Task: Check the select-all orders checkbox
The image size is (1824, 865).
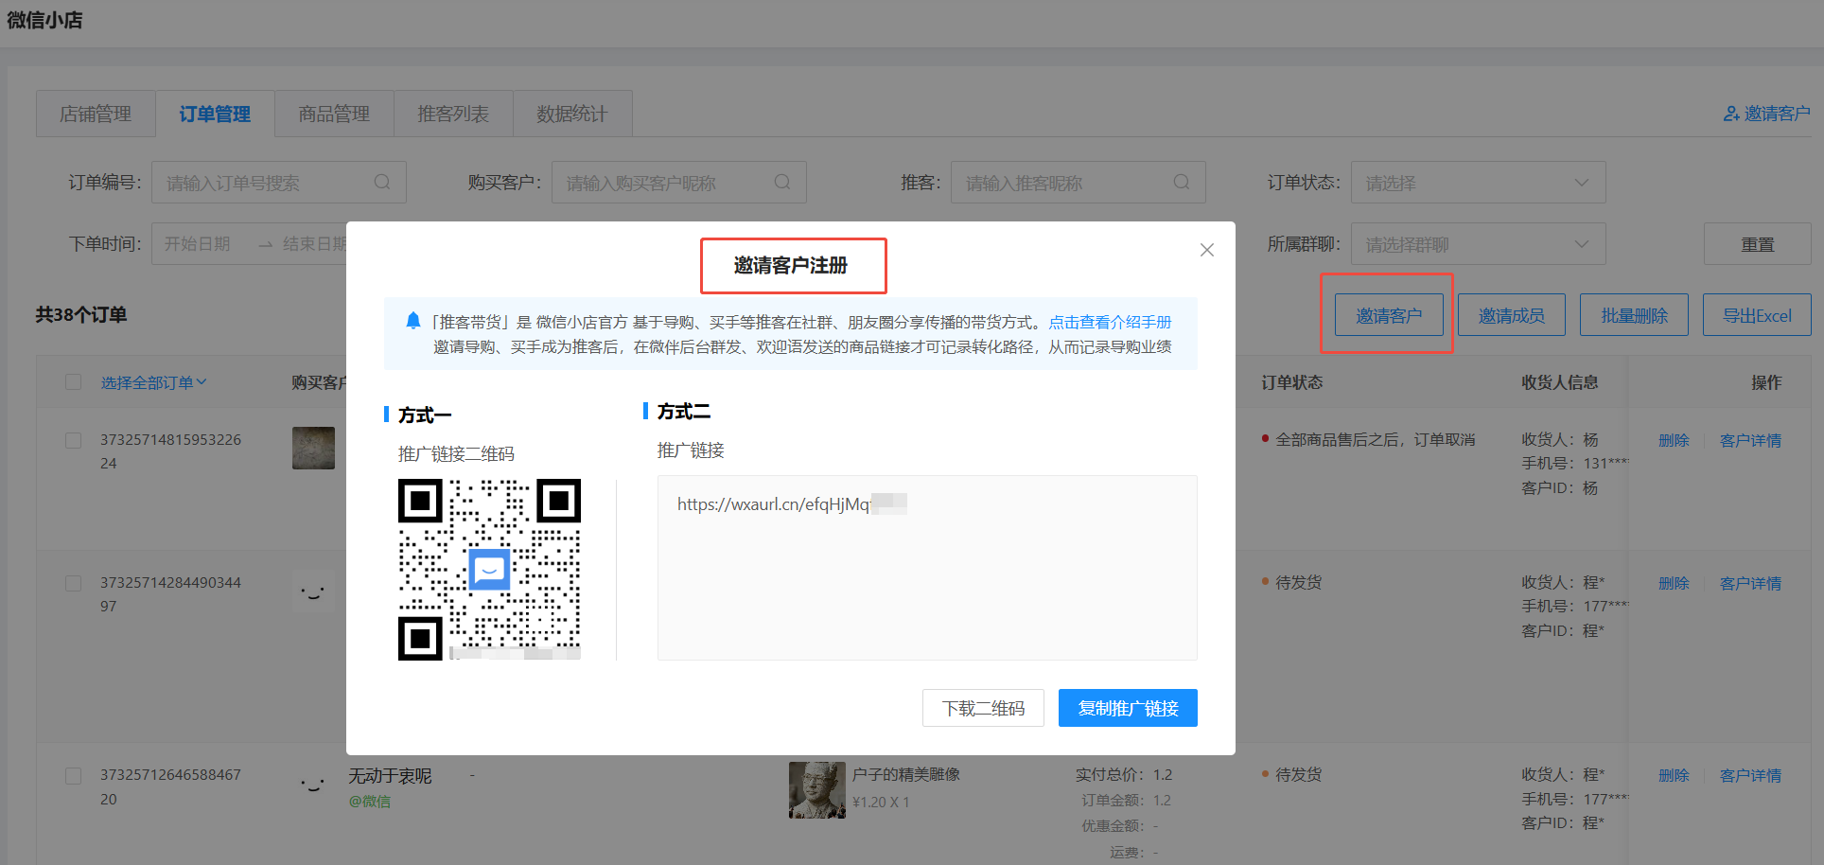Action: tap(74, 382)
